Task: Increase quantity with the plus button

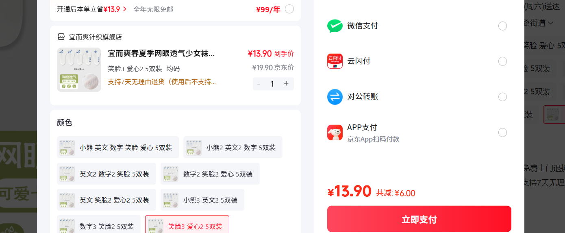Action: 286,84
